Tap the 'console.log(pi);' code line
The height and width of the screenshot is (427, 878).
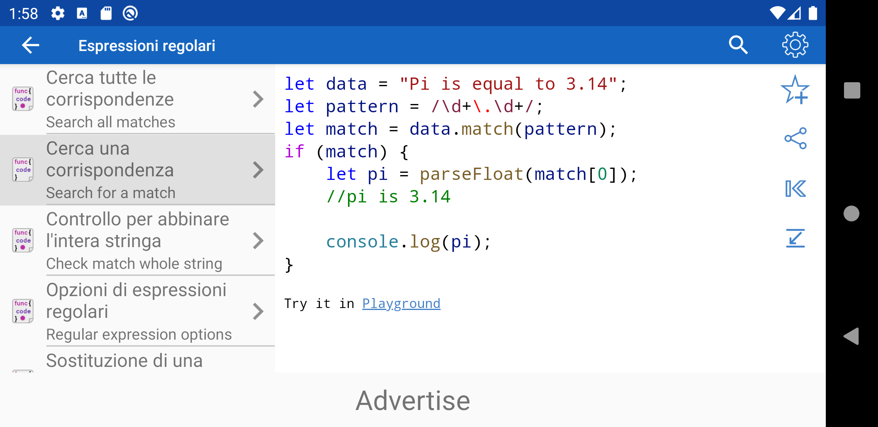(x=409, y=242)
